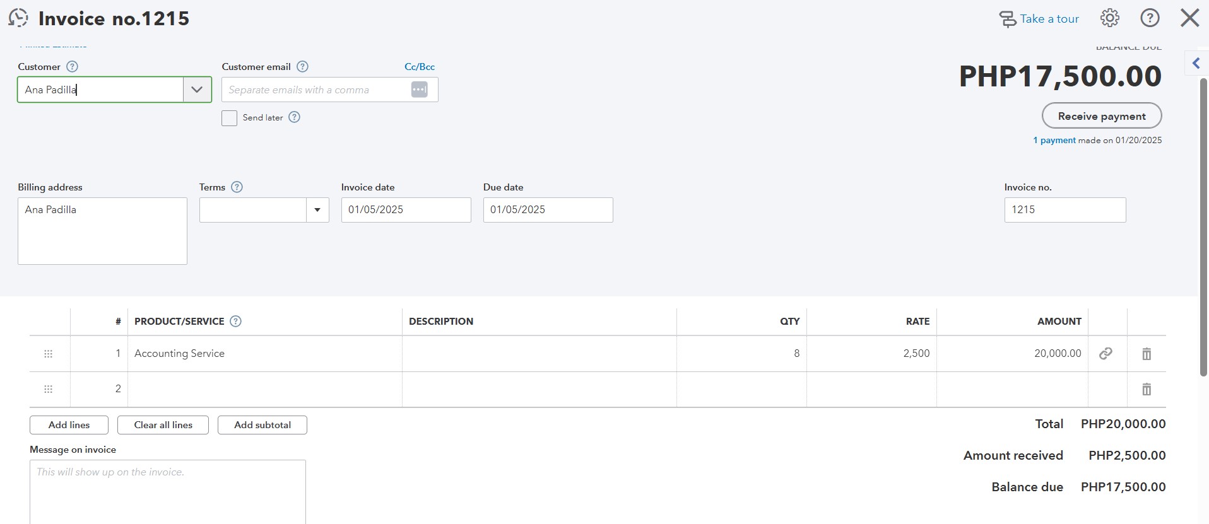
Task: Click the Customer help info icon
Action: point(72,67)
